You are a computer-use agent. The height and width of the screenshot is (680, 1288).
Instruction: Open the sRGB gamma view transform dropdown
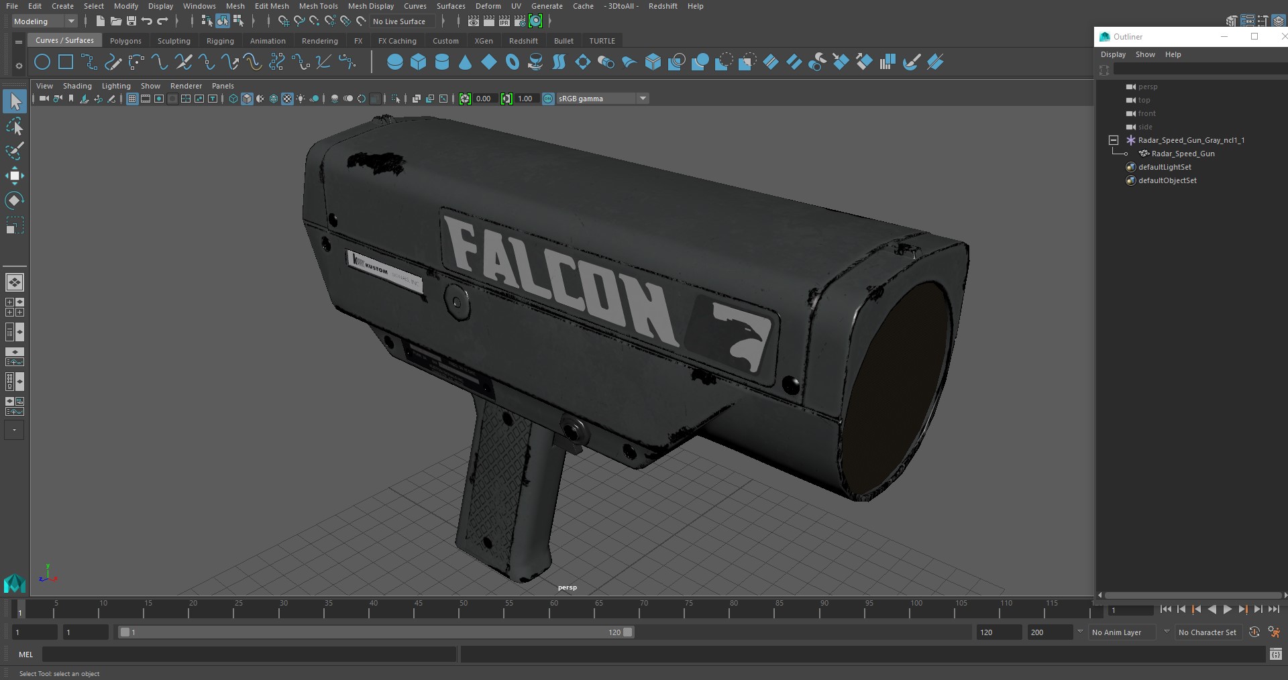pyautogui.click(x=602, y=99)
